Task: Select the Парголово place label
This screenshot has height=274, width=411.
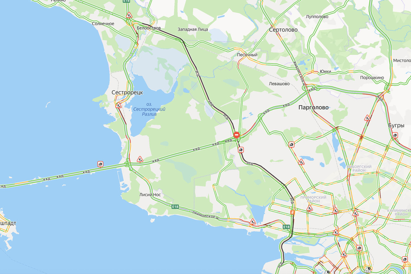Action: point(314,107)
